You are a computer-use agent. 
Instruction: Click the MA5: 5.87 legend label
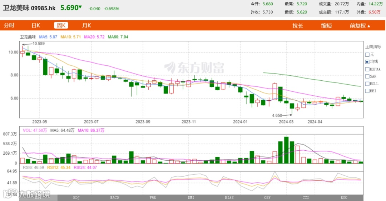[x=48, y=37]
